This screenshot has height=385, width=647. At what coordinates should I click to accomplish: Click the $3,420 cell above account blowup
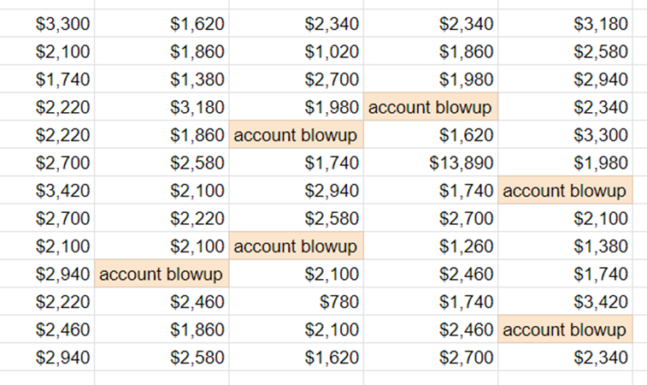click(565, 301)
